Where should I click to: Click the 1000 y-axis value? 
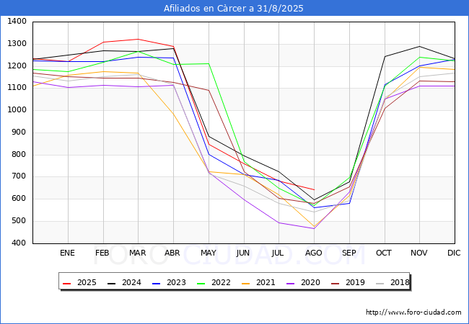click(x=17, y=110)
